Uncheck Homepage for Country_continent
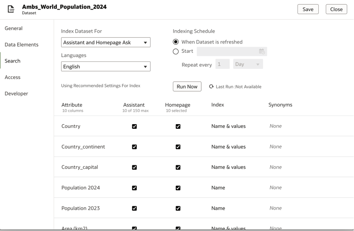This screenshot has width=354, height=231. click(178, 146)
